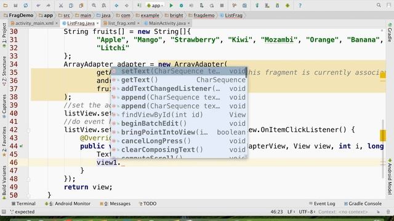Click the Make Project icon

(139, 6)
